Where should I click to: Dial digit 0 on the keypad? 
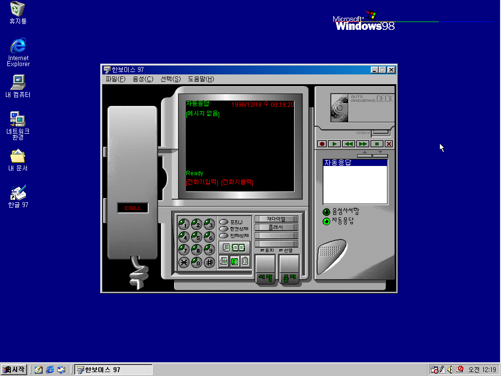(x=197, y=262)
